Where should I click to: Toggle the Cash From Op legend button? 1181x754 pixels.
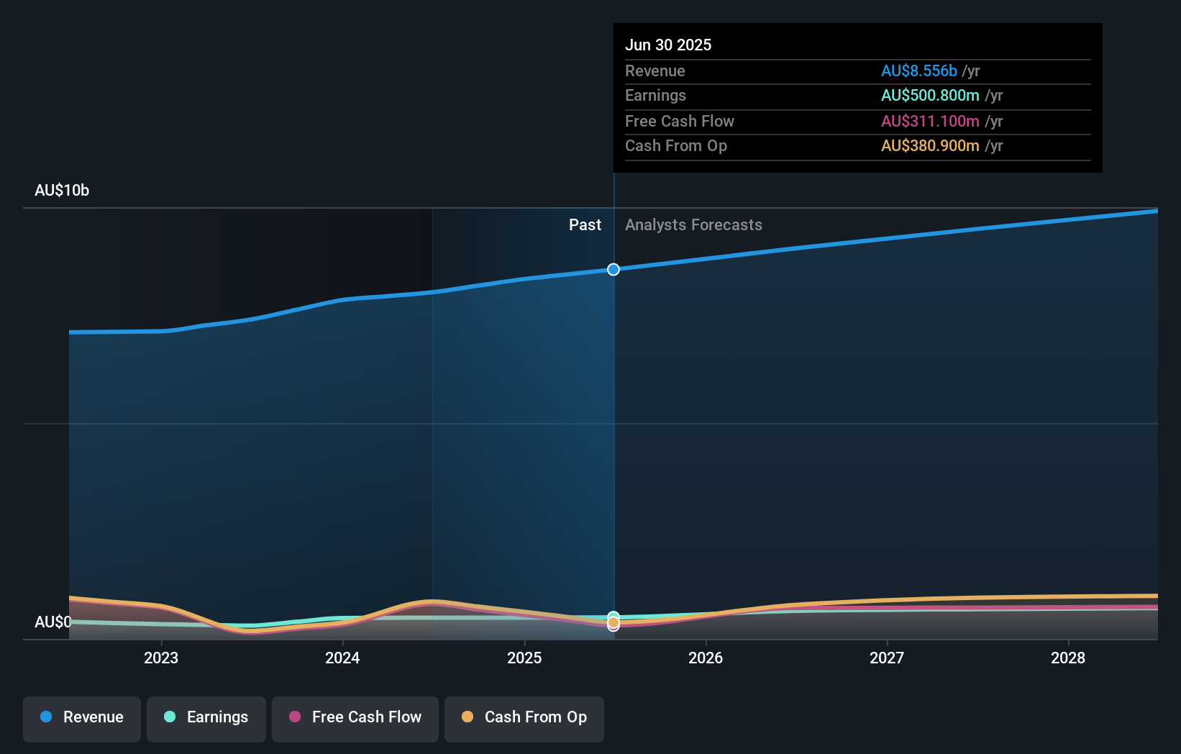click(524, 719)
